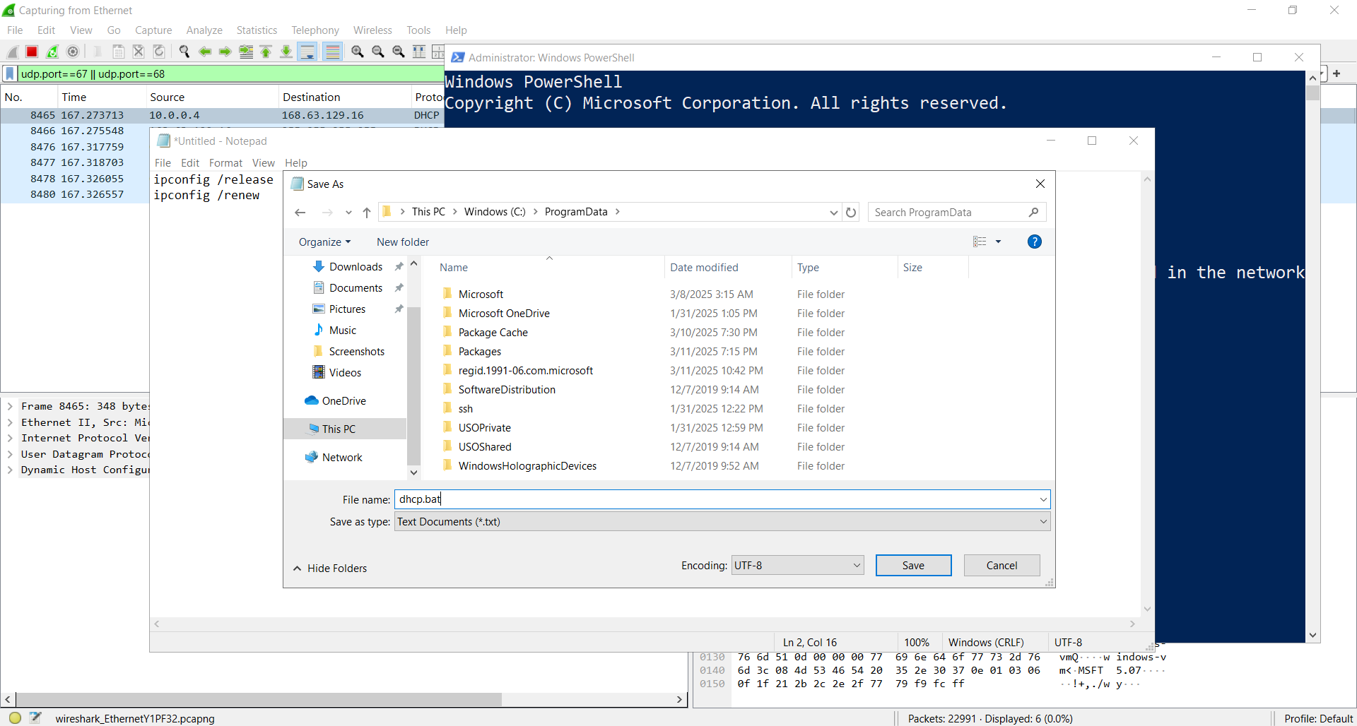The height and width of the screenshot is (726, 1357).
Task: Jump to the last packet
Action: [x=286, y=52]
